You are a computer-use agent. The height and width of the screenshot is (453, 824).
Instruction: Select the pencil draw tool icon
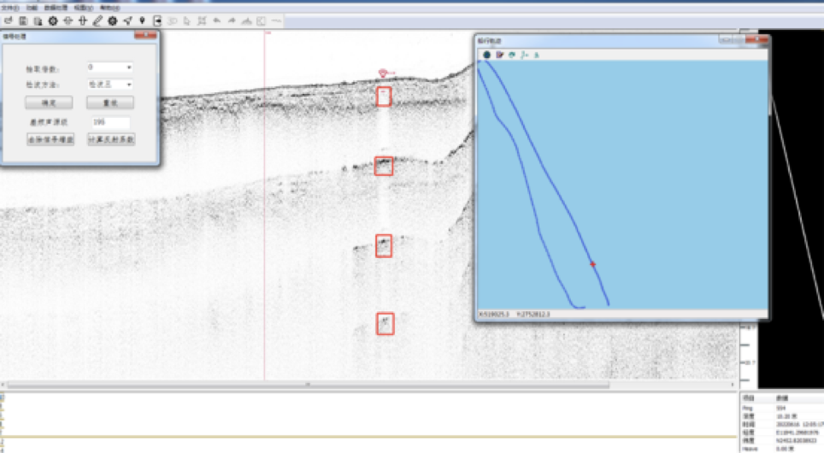(97, 21)
